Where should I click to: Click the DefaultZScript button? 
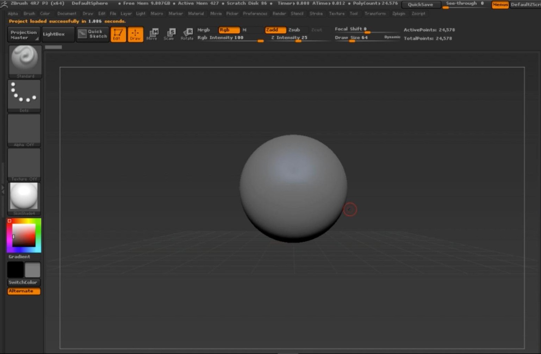click(526, 5)
